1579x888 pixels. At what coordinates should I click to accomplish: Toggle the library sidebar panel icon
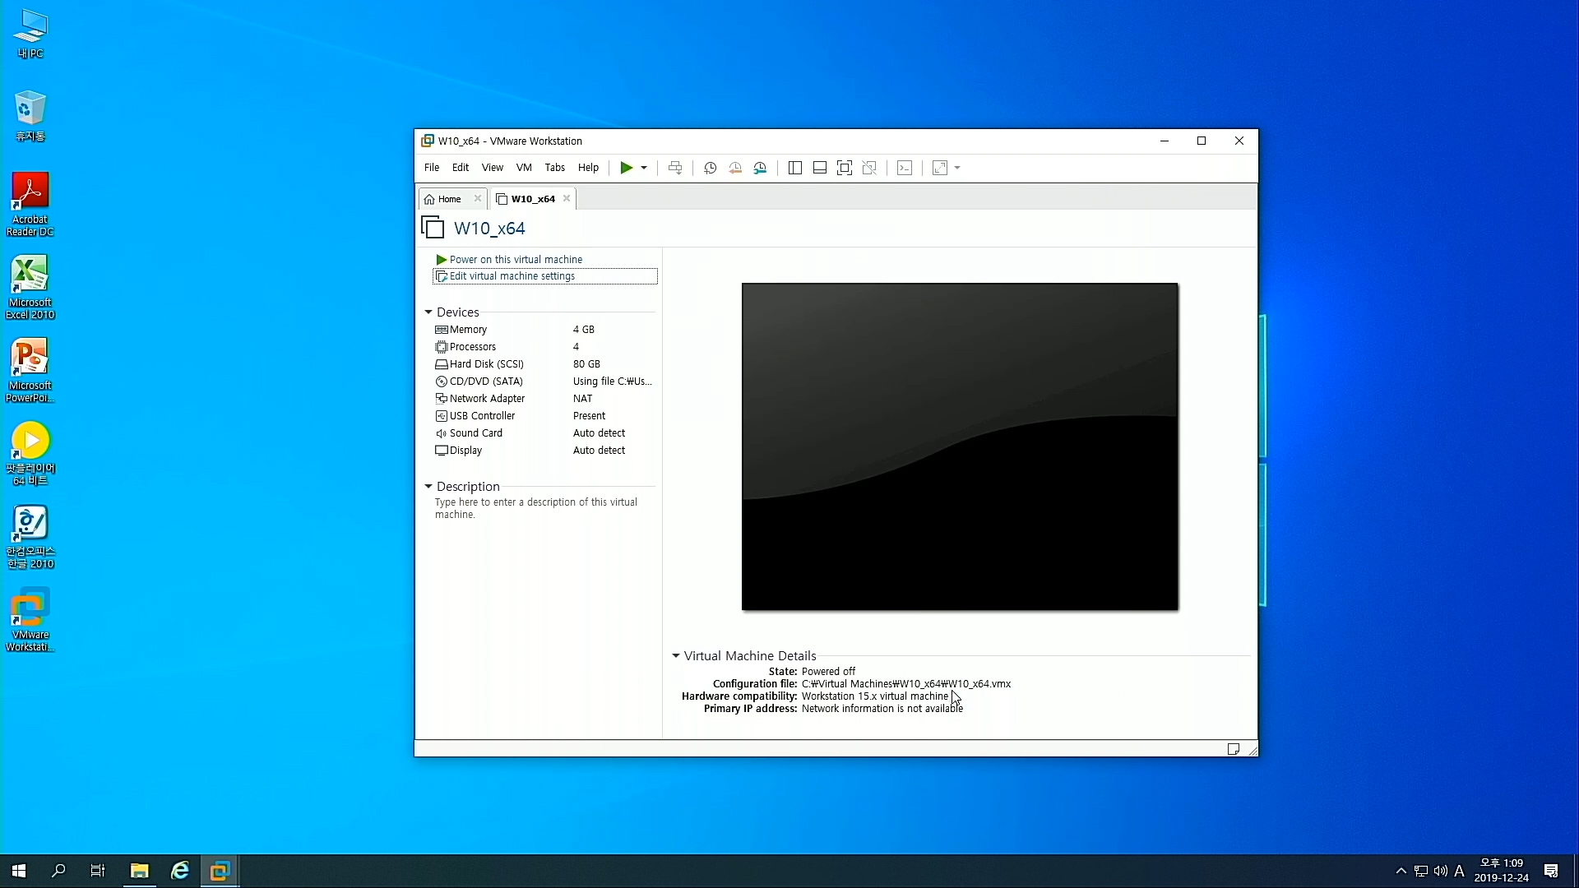point(795,168)
